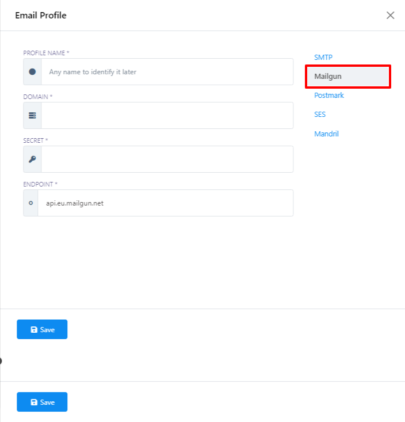Click the ENDPOINT field label
The image size is (405, 422).
coord(40,184)
